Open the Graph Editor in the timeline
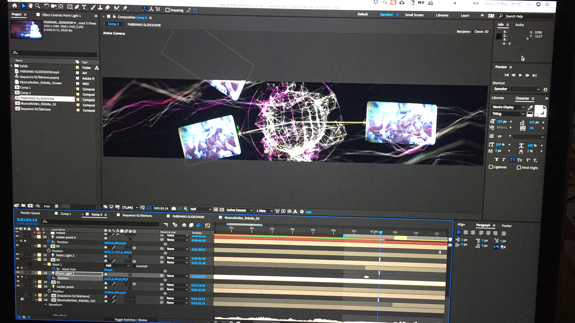Screen dimensions: 575x323 (x=208, y=225)
